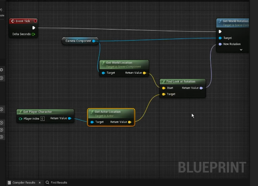Click Get World Location Return Value pin
Image resolution: width=258 pixels, height=186 pixels.
[144, 73]
